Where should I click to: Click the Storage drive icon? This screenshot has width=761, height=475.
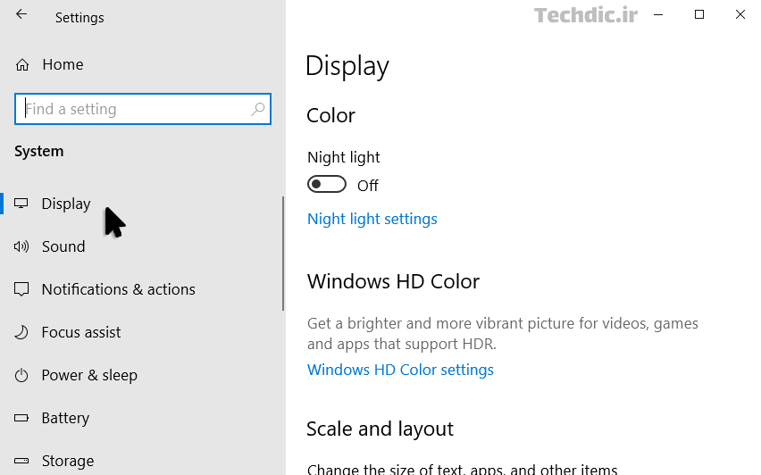point(21,461)
